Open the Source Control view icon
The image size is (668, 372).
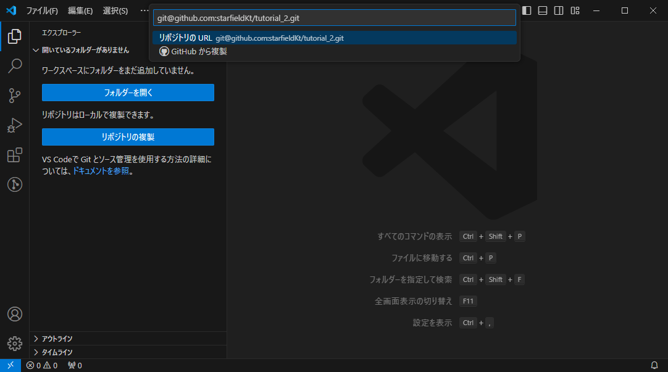(14, 96)
